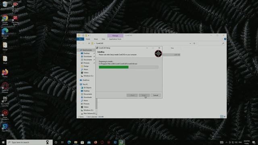Screen dimensions: 258x145
Task: Open Opera GX Browser desktop shortcut
Action: click(5, 88)
